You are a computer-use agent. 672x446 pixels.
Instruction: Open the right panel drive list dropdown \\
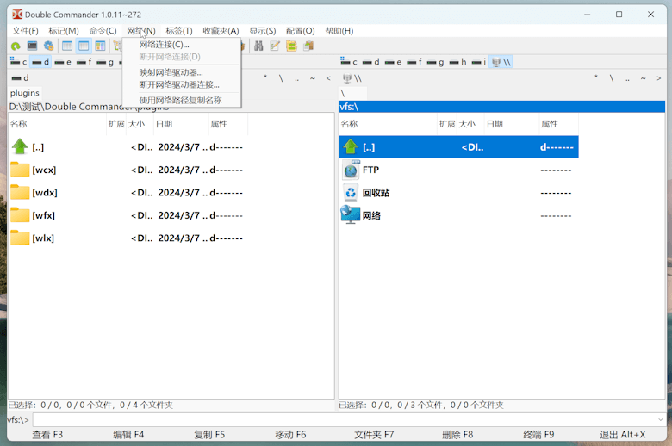(x=352, y=78)
